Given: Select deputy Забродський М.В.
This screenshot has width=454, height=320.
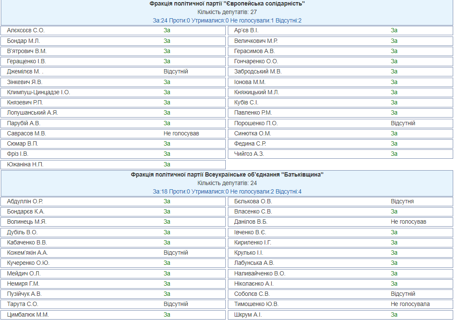Looking at the screenshot, I should click(258, 72).
